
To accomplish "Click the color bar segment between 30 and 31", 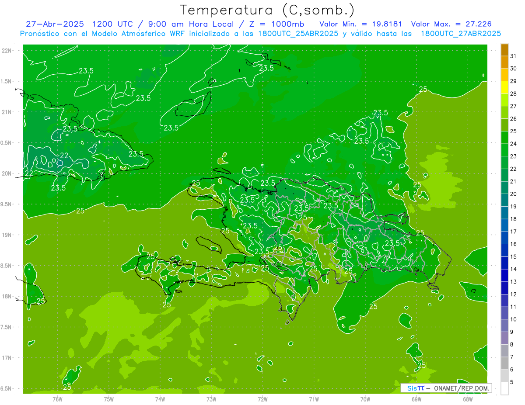I will click(x=504, y=62).
